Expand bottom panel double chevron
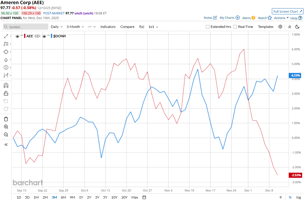304x200 pixels. (x=280, y=197)
